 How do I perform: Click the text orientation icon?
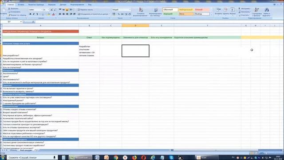[71, 10]
